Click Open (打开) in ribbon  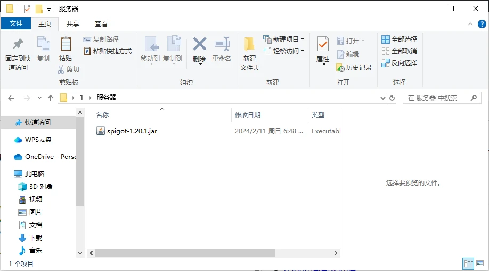351,41
